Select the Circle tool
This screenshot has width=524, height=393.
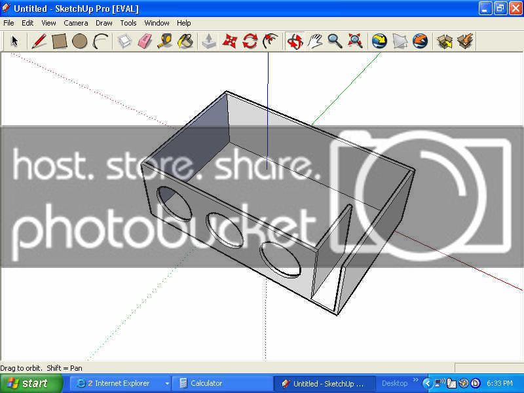coord(79,41)
